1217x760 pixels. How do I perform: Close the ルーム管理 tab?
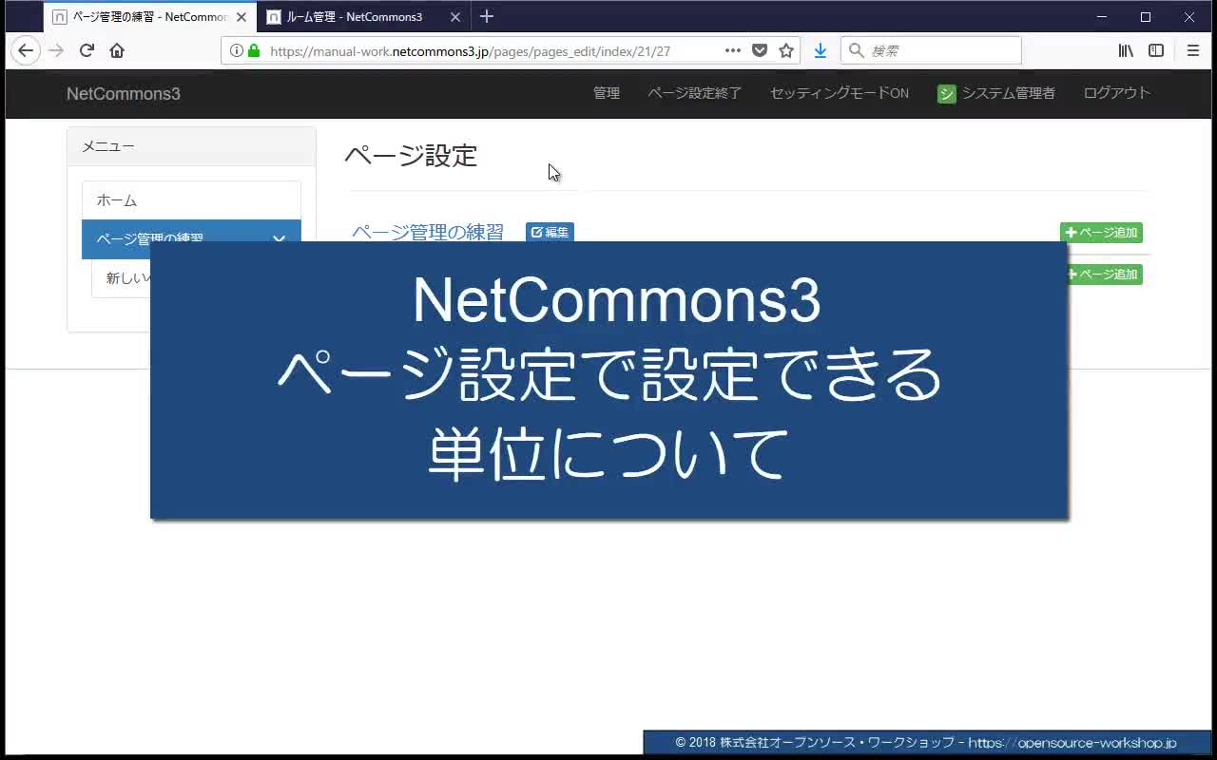point(454,17)
